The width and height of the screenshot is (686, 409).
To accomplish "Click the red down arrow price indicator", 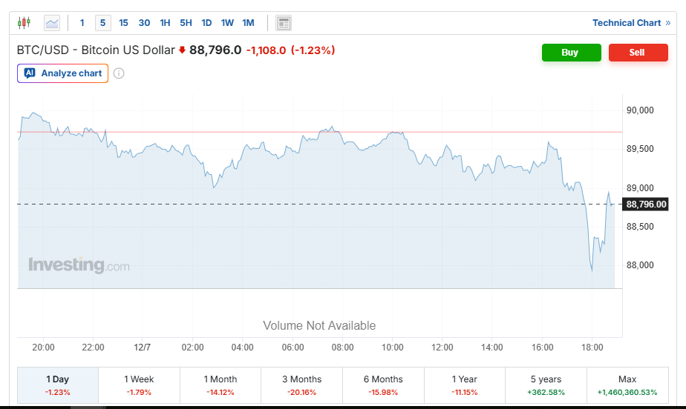I will [x=182, y=50].
